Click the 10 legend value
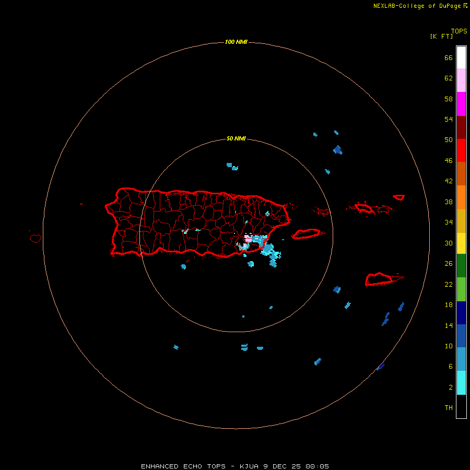This screenshot has width=470, height=470. [449, 346]
